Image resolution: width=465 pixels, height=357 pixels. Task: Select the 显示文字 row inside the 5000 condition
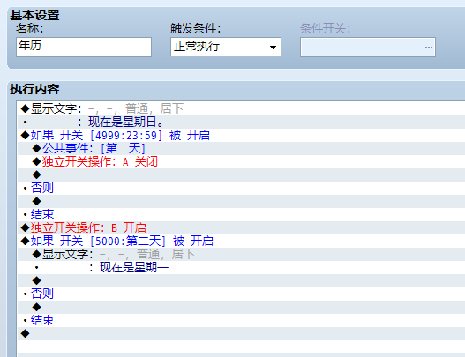242,254
